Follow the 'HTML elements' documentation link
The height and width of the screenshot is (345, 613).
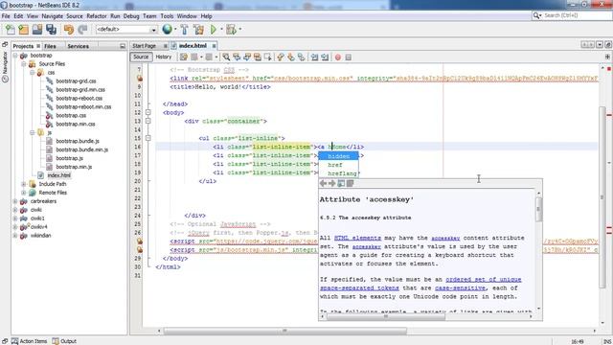pos(357,238)
